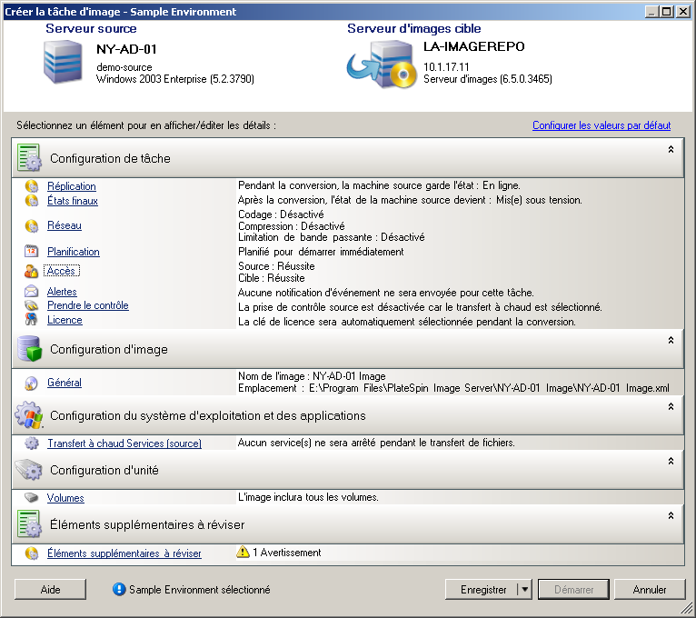Click the window resize grip corner

(x=688, y=609)
